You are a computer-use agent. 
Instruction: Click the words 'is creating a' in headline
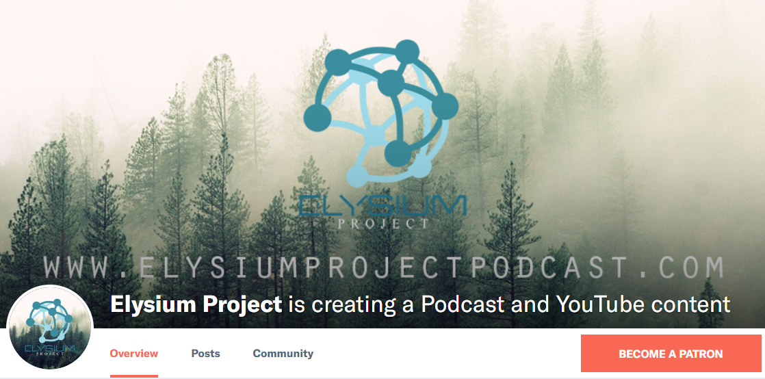(351, 304)
